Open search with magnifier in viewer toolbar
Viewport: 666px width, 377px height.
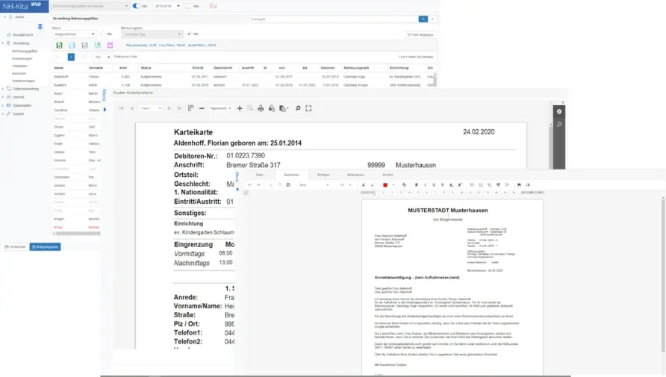click(x=298, y=108)
